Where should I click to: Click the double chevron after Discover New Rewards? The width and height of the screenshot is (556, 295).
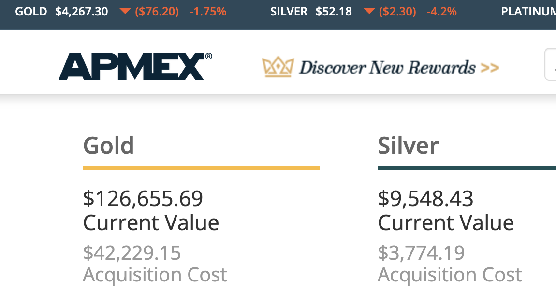click(x=489, y=68)
